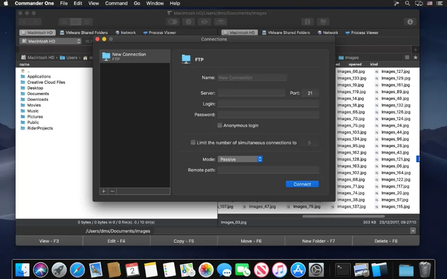The height and width of the screenshot is (279, 447).
Task: Select New Connection FTP in connections list
Action: [x=135, y=56]
